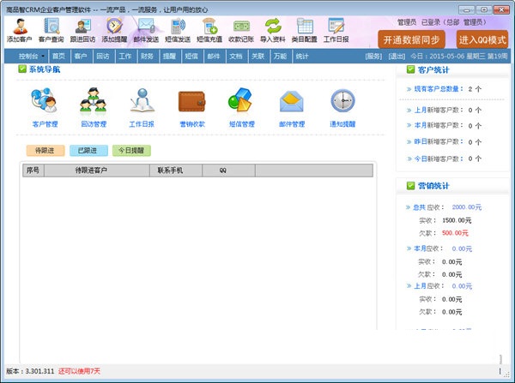Select the 首页 menu item
515x383 pixels.
58,57
